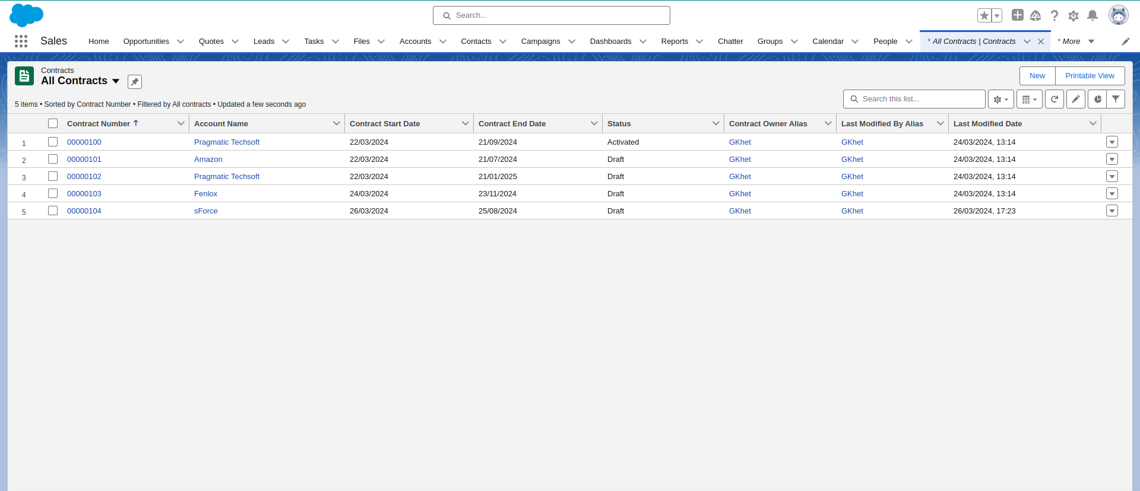Expand the Opportunities nav dropdown
The width and height of the screenshot is (1140, 491).
(x=180, y=42)
